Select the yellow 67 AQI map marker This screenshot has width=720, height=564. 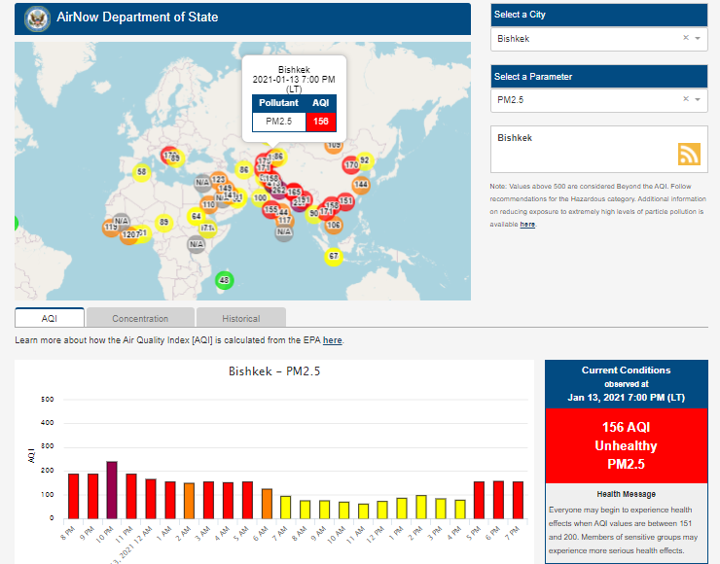(x=334, y=257)
